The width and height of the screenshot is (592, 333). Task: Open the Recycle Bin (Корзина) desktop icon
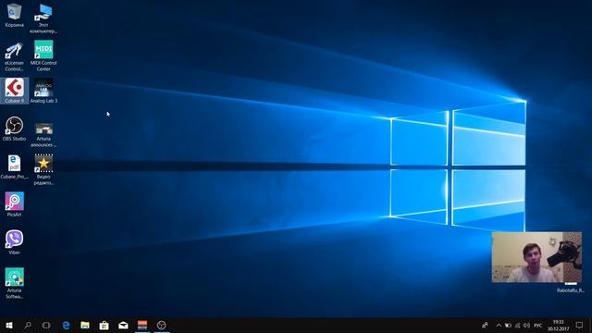14,16
